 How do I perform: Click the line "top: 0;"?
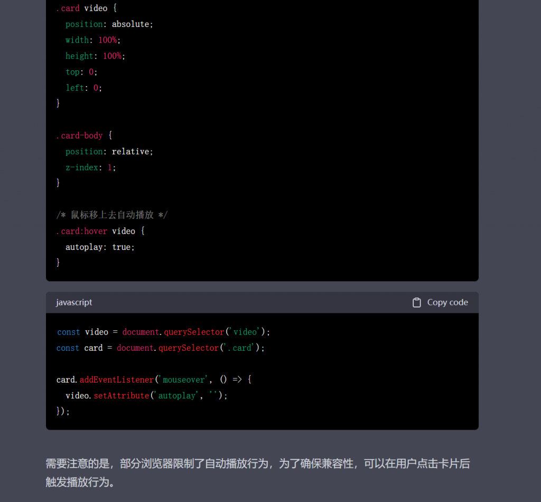coord(81,72)
